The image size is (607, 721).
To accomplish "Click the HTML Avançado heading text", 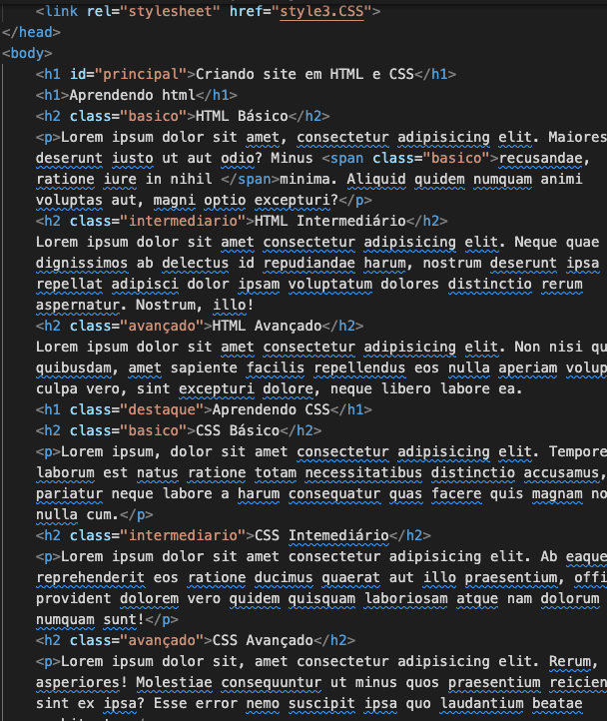I will point(288,326).
